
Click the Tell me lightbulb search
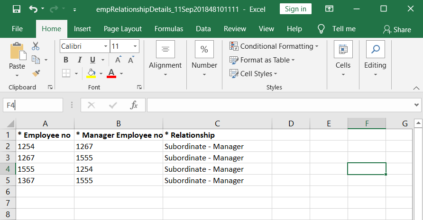(336, 29)
